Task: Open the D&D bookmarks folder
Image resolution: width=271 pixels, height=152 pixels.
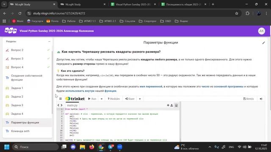Action: click(x=166, y=21)
